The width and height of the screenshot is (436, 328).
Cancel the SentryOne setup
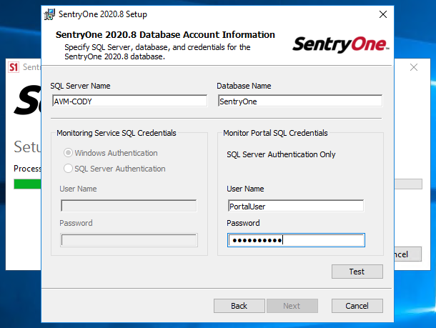pos(357,306)
